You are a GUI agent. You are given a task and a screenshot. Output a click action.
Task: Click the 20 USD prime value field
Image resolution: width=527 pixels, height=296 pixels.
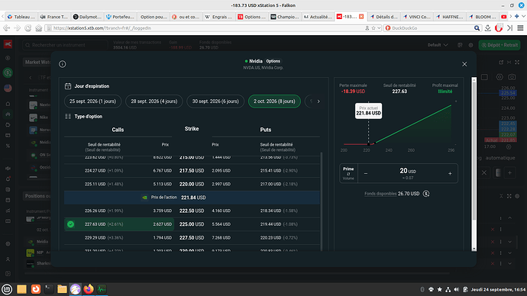tap(408, 173)
